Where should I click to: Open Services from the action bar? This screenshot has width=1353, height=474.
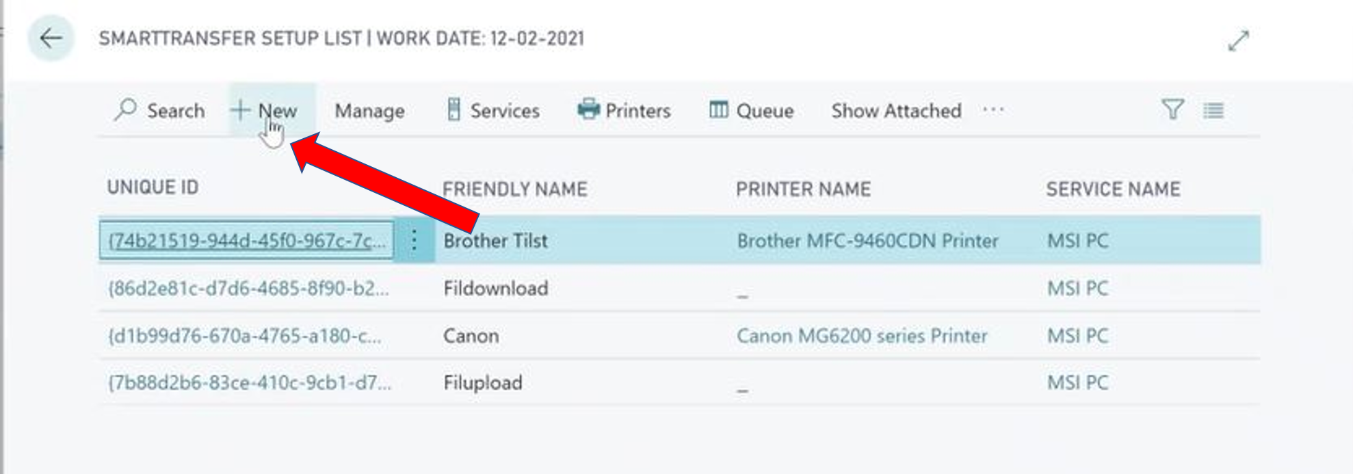pyautogui.click(x=492, y=111)
